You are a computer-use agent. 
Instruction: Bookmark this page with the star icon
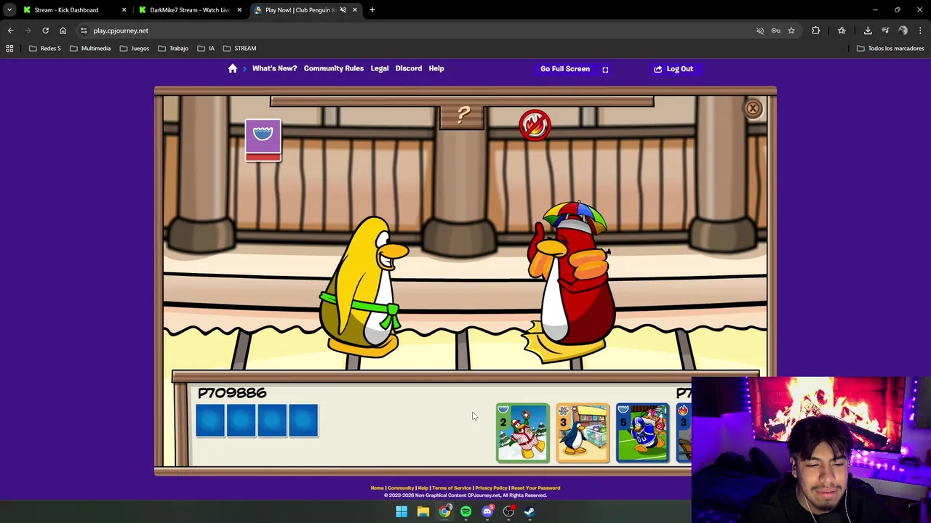(x=791, y=31)
